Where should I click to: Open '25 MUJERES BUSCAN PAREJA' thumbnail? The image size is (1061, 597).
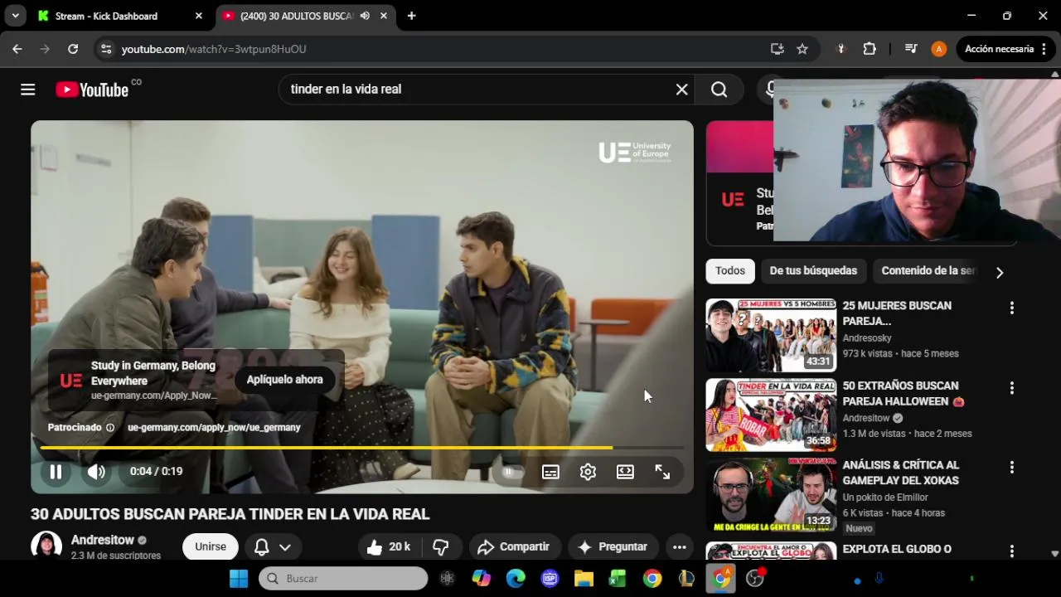click(x=771, y=335)
